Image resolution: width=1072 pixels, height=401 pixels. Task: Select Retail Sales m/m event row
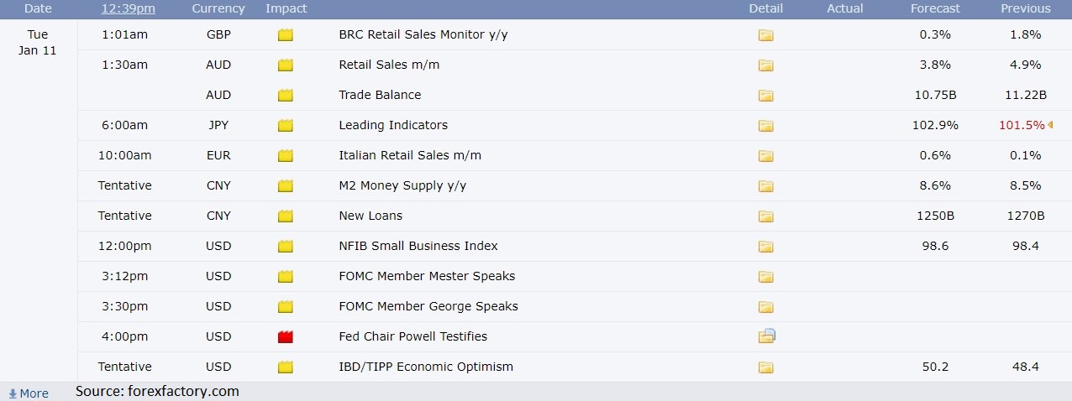coord(575,65)
